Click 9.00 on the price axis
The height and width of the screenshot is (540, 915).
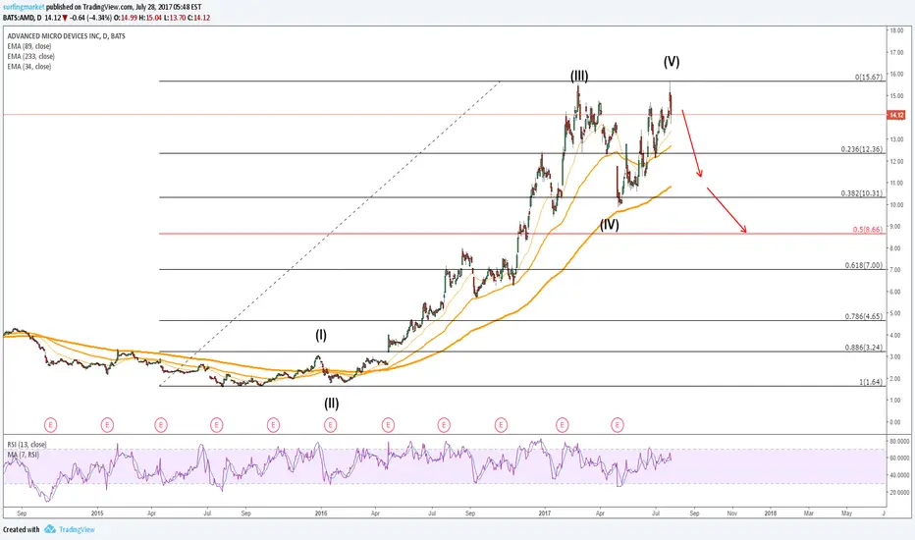(896, 227)
